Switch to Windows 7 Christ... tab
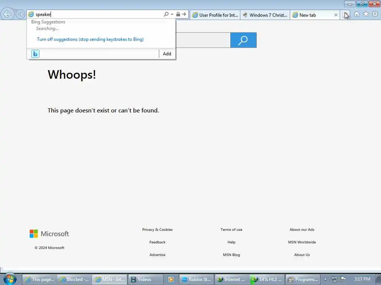Image resolution: width=381 pixels, height=285 pixels. (265, 15)
